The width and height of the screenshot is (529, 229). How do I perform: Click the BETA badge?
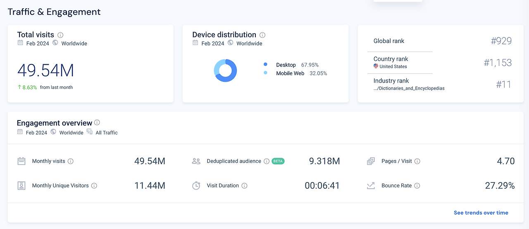click(278, 161)
